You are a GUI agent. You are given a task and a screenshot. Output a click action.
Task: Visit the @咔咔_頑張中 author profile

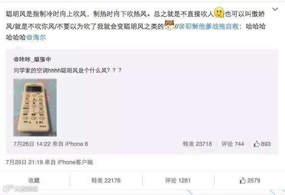point(32,59)
